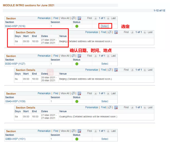The width and height of the screenshot is (170, 143).
Task: Download the Guangzhou Section Details grid
Action: pos(116,107)
